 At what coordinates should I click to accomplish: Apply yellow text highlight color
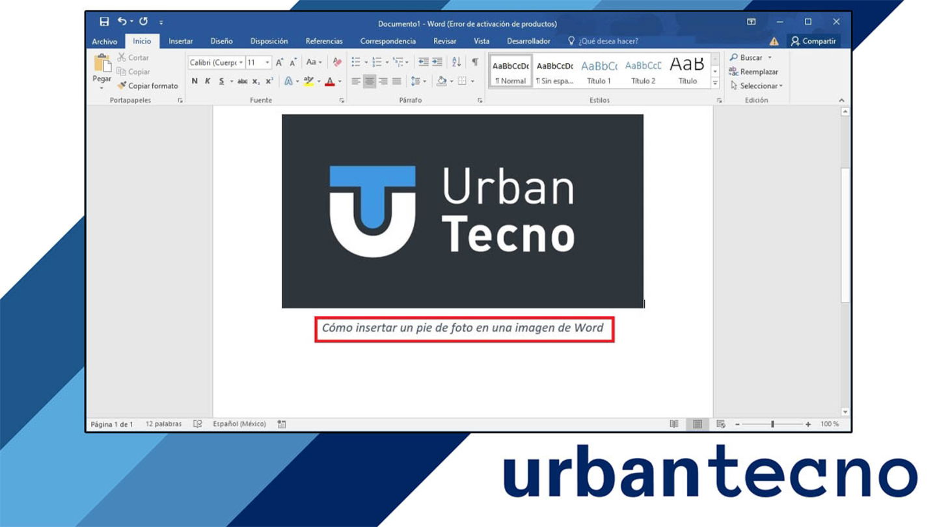tap(308, 81)
